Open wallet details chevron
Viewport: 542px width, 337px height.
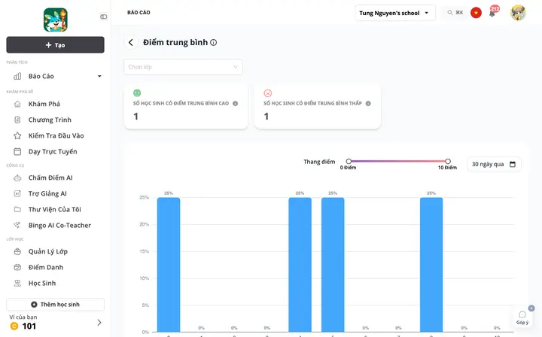pyautogui.click(x=99, y=323)
